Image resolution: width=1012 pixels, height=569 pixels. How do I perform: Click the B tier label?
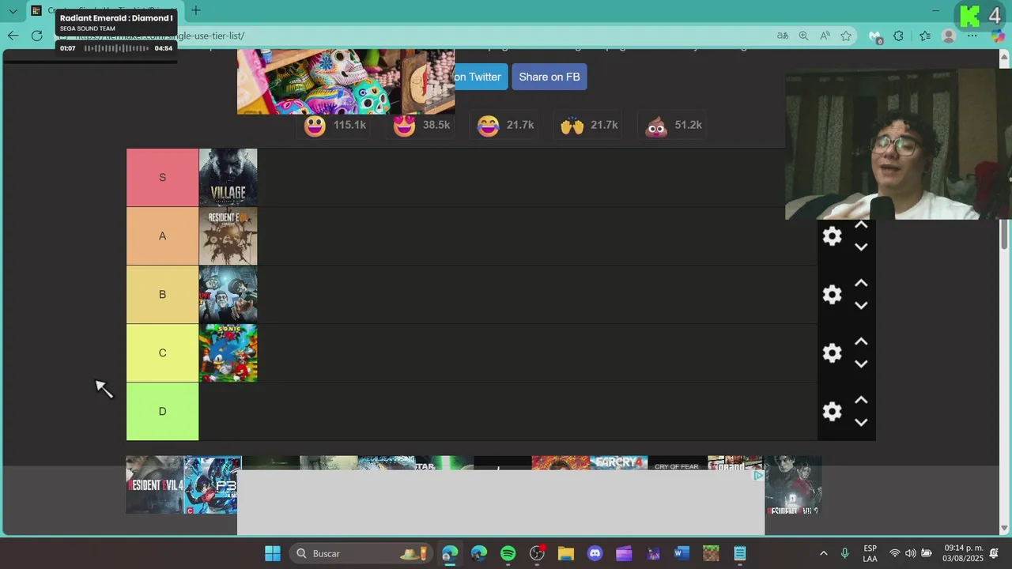[x=162, y=295]
